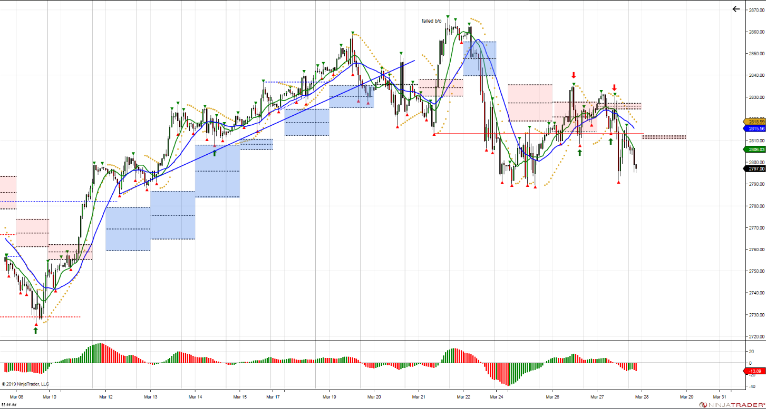The width and height of the screenshot is (766, 409).
Task: Click the 2850.00 price axis label
Action: pyautogui.click(x=757, y=54)
